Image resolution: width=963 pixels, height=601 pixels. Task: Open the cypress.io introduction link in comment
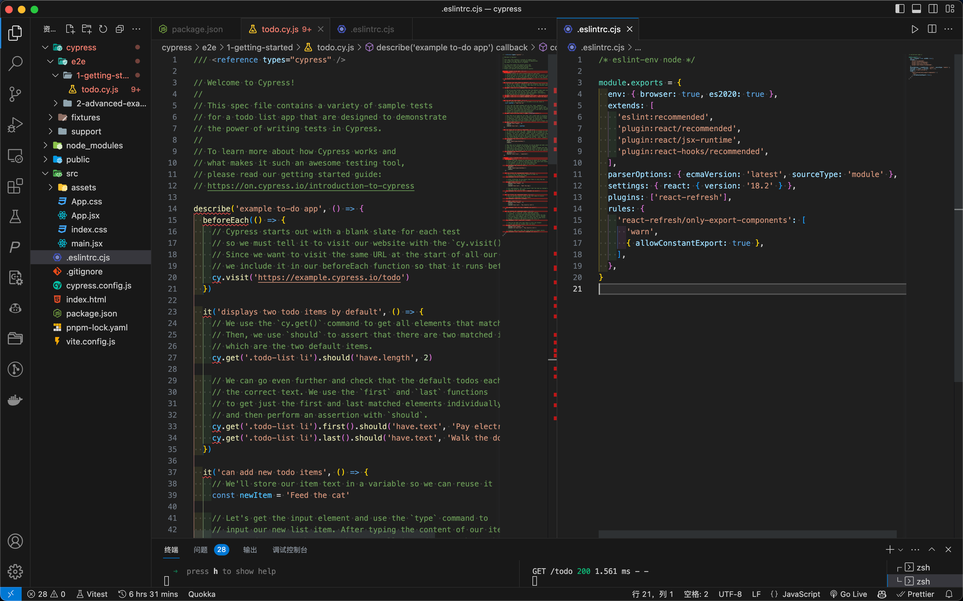point(310,186)
